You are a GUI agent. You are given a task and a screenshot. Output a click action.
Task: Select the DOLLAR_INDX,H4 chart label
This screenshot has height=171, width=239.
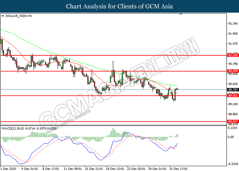(18, 16)
